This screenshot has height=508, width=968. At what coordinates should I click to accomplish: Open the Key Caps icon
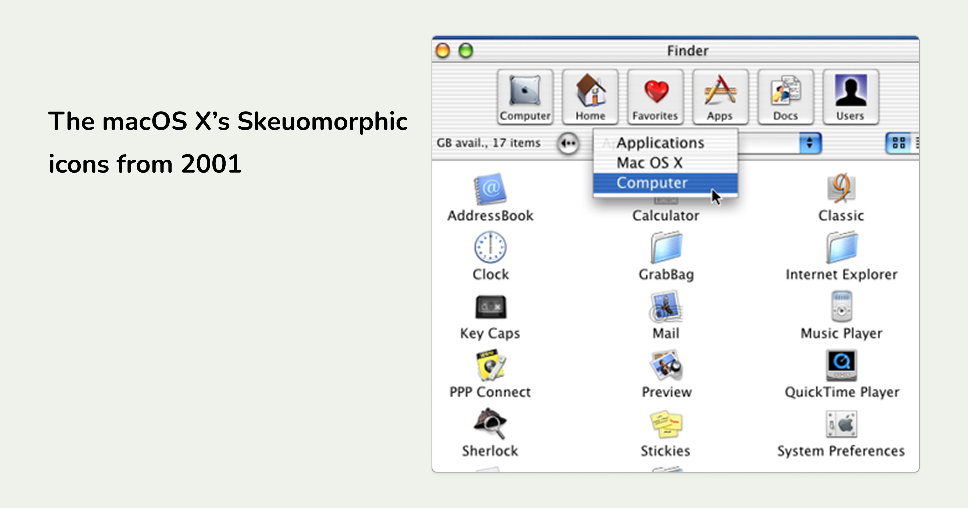(x=490, y=307)
